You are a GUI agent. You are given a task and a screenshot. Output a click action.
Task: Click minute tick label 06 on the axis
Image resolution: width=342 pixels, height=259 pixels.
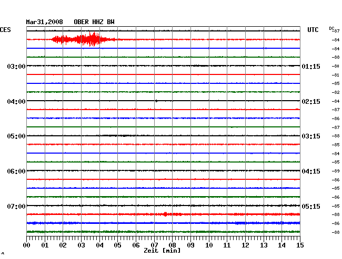[136, 245]
